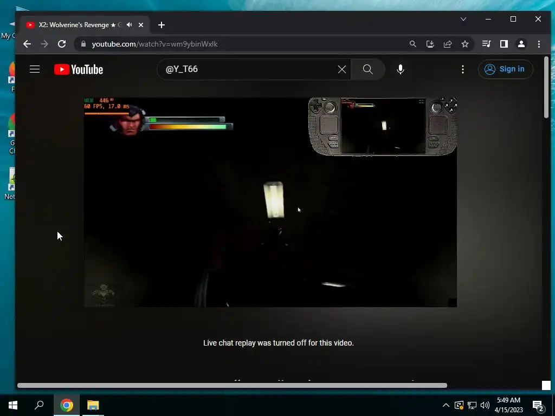The width and height of the screenshot is (555, 416).
Task: Open the Chrome profile avatar menu
Action: point(521,44)
